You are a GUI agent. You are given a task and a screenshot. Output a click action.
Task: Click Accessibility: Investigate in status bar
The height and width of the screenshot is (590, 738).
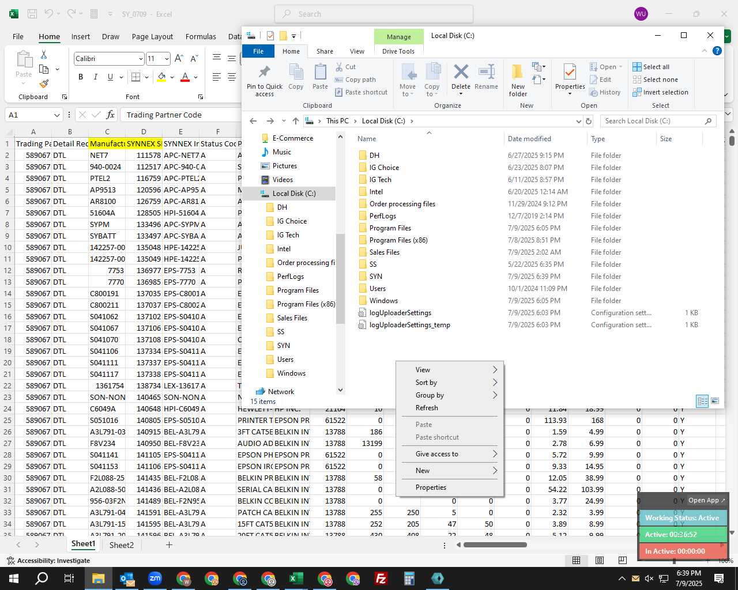48,561
